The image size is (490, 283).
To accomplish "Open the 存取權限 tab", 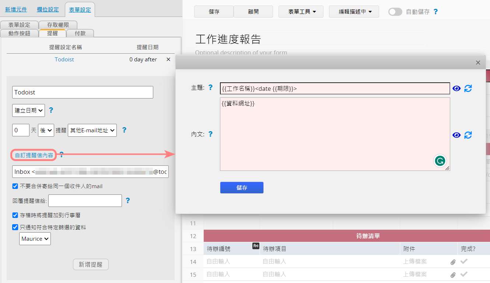I will 58,25.
